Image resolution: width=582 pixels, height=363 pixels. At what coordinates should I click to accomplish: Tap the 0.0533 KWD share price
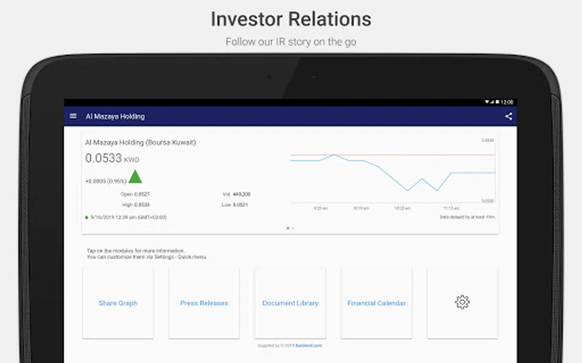pyautogui.click(x=112, y=158)
